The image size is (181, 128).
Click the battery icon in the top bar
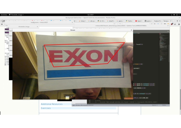[177, 15]
